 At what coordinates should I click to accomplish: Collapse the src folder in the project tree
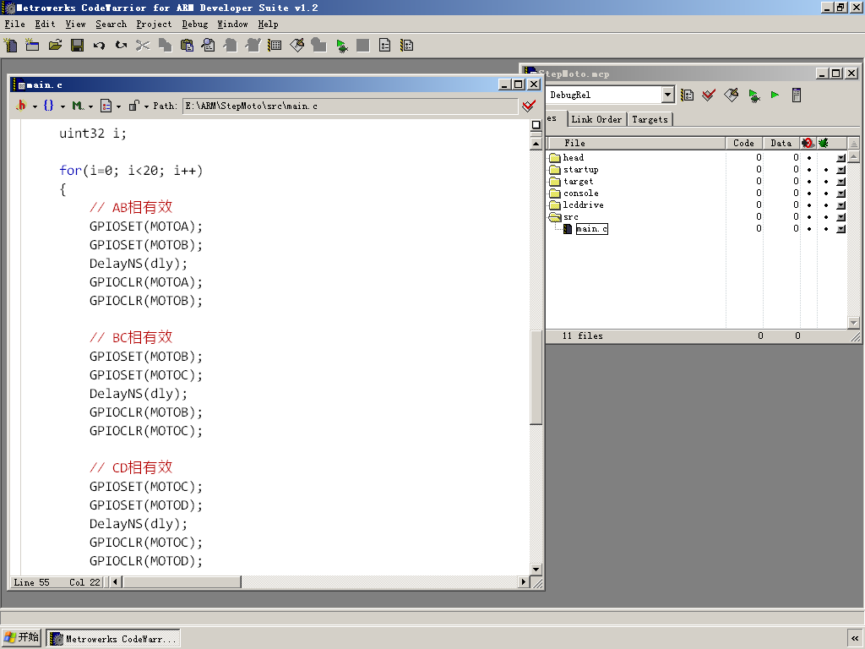(x=555, y=217)
